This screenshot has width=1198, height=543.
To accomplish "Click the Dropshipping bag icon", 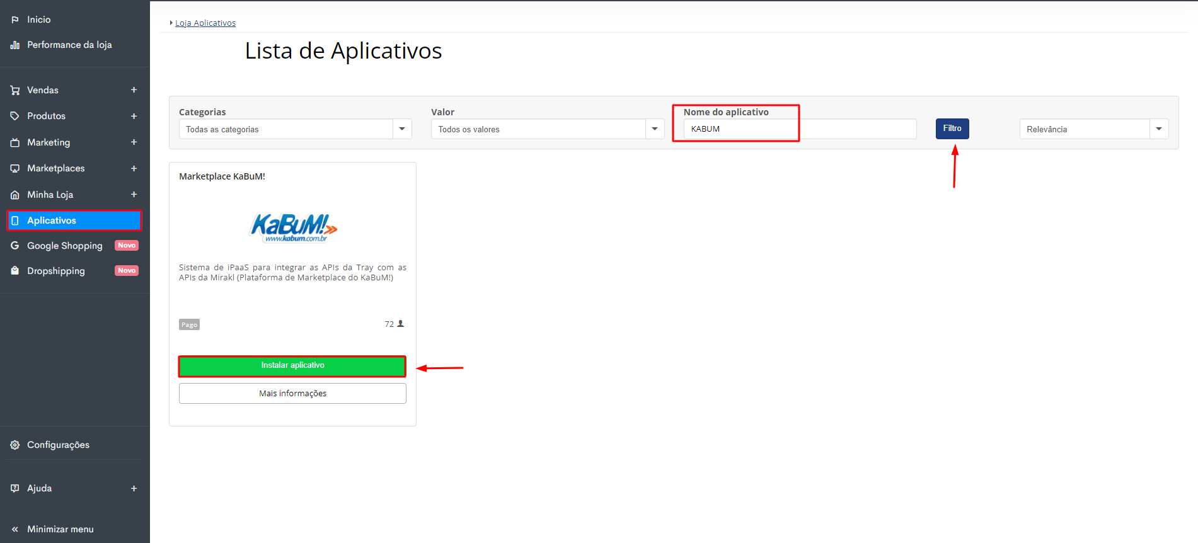I will (15, 271).
